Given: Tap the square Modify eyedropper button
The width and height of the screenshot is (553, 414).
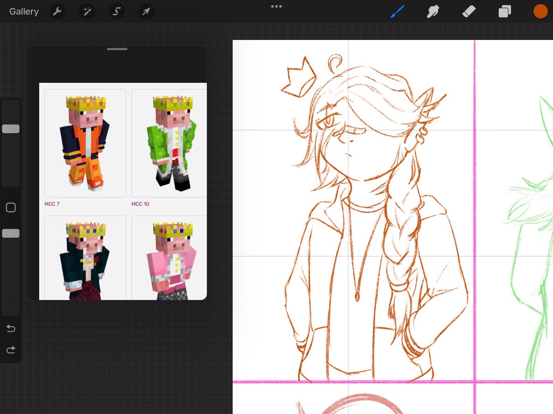Looking at the screenshot, I should pos(11,207).
